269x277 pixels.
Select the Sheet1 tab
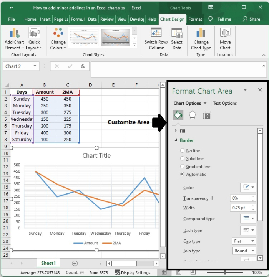[x=48, y=263]
